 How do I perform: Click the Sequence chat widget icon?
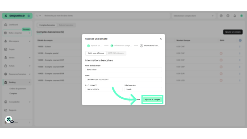[x=9, y=120]
